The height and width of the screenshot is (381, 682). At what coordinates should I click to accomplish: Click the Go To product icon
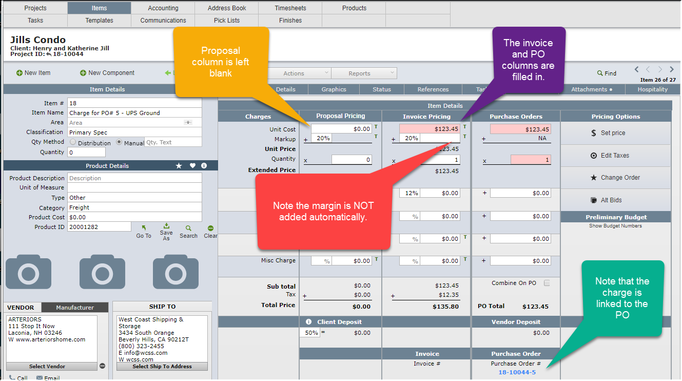(x=144, y=228)
